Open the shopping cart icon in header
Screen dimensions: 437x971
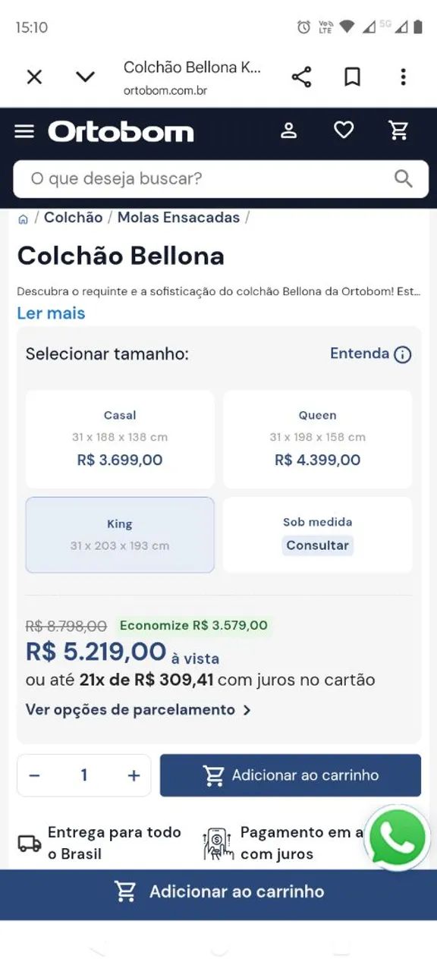(x=399, y=130)
